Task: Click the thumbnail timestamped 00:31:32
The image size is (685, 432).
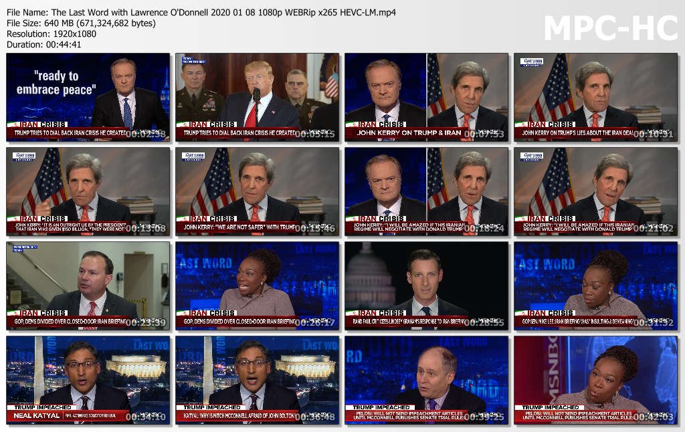Action: (595, 286)
